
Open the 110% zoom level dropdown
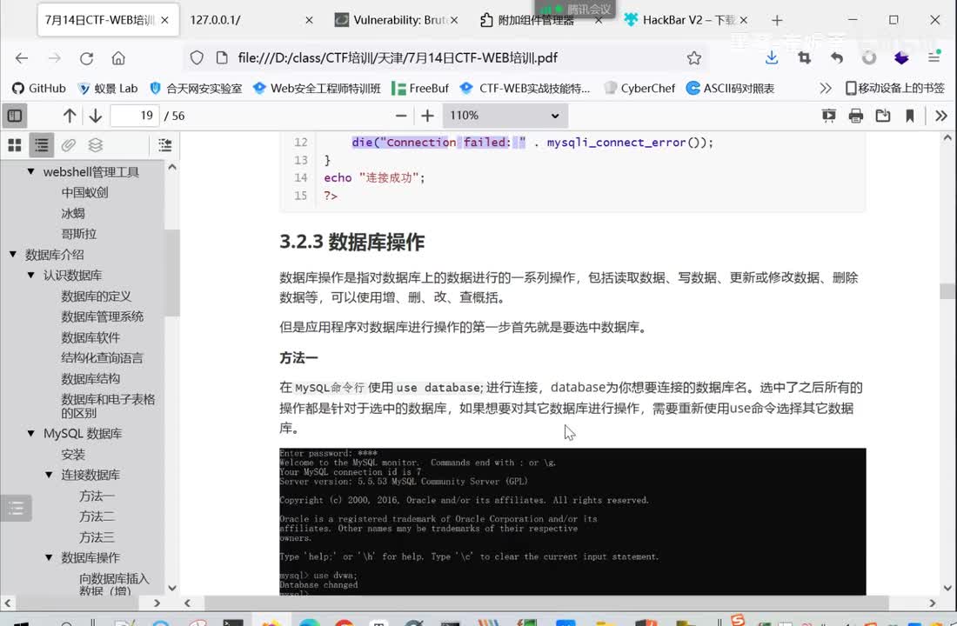[x=505, y=116]
